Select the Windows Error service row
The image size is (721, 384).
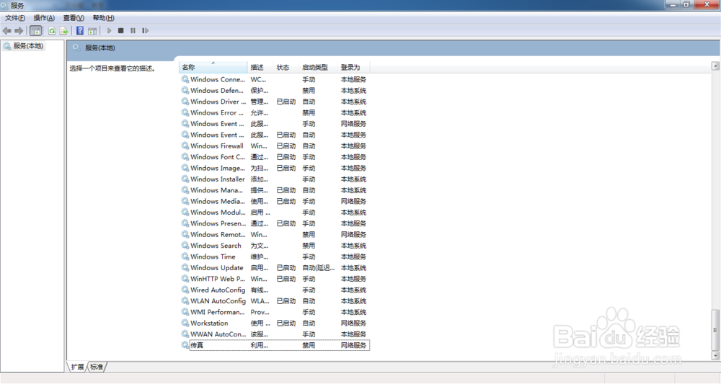coord(275,112)
